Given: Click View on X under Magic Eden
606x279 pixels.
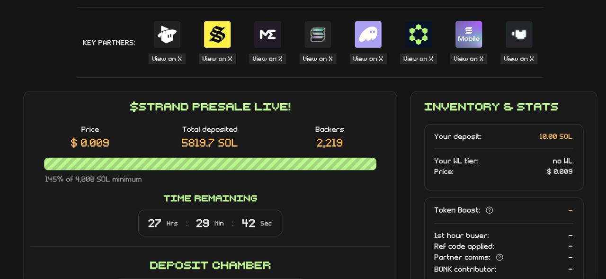Looking at the screenshot, I should pyautogui.click(x=267, y=59).
